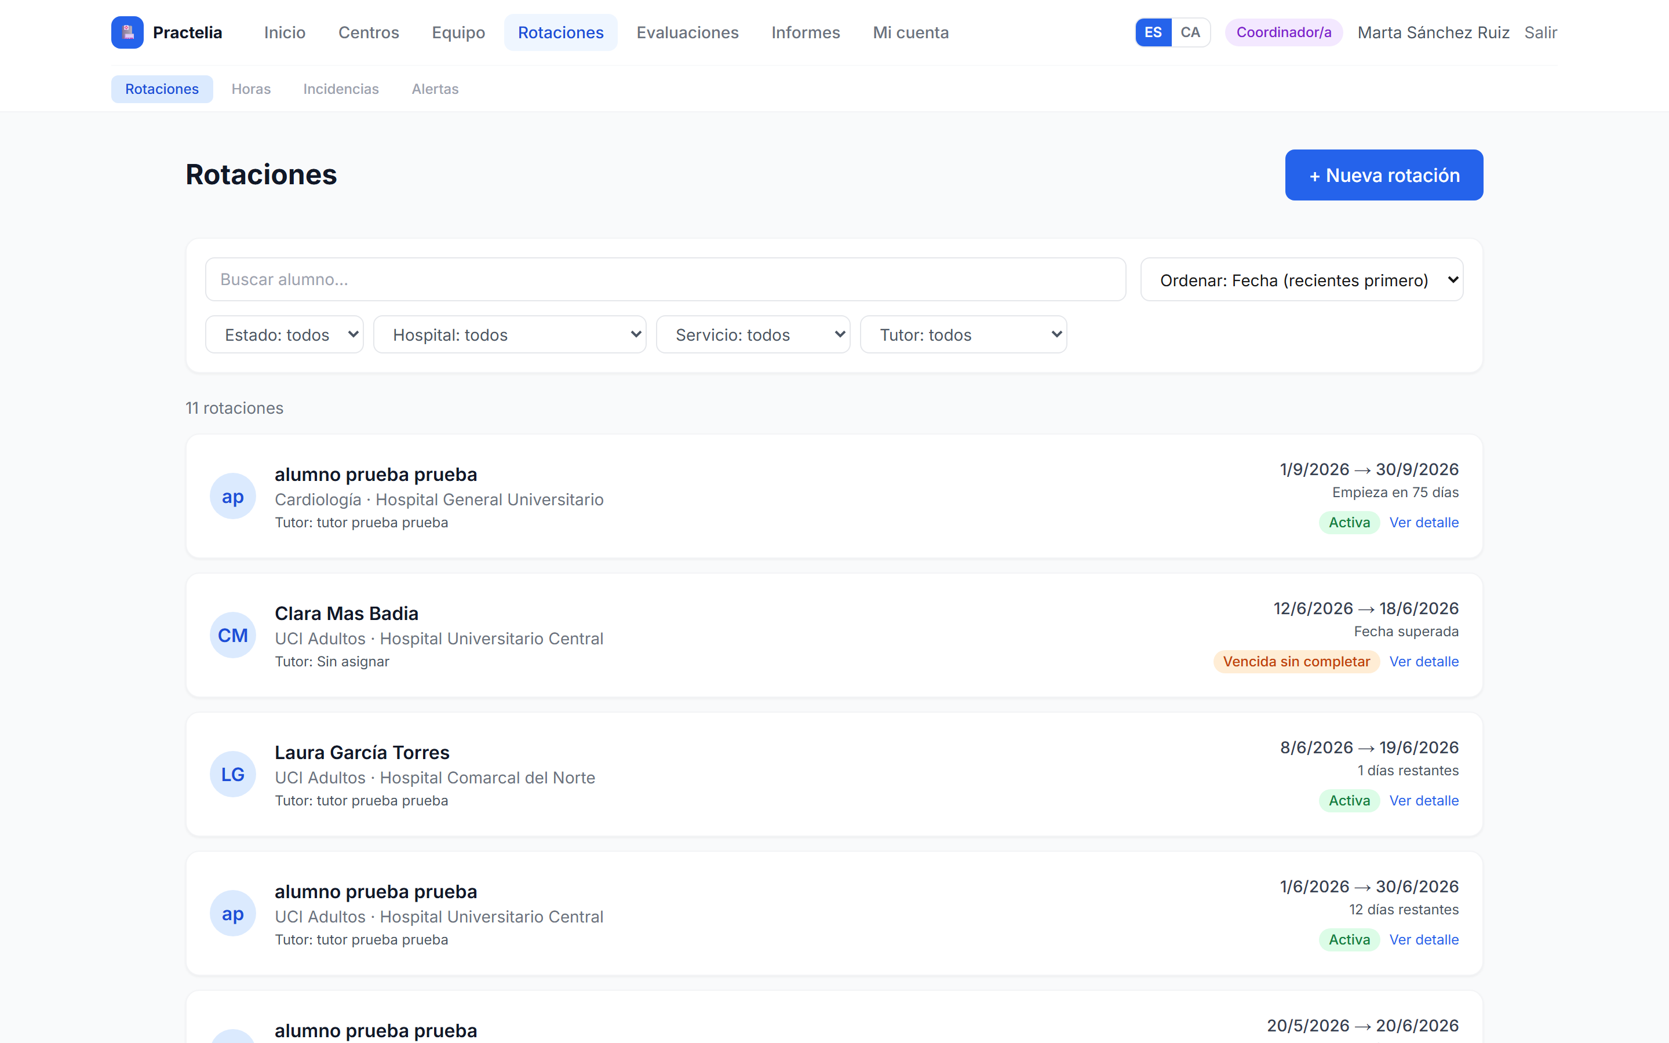The image size is (1669, 1043).
Task: Open Ver detalle for Laura García Torres
Action: tap(1424, 800)
